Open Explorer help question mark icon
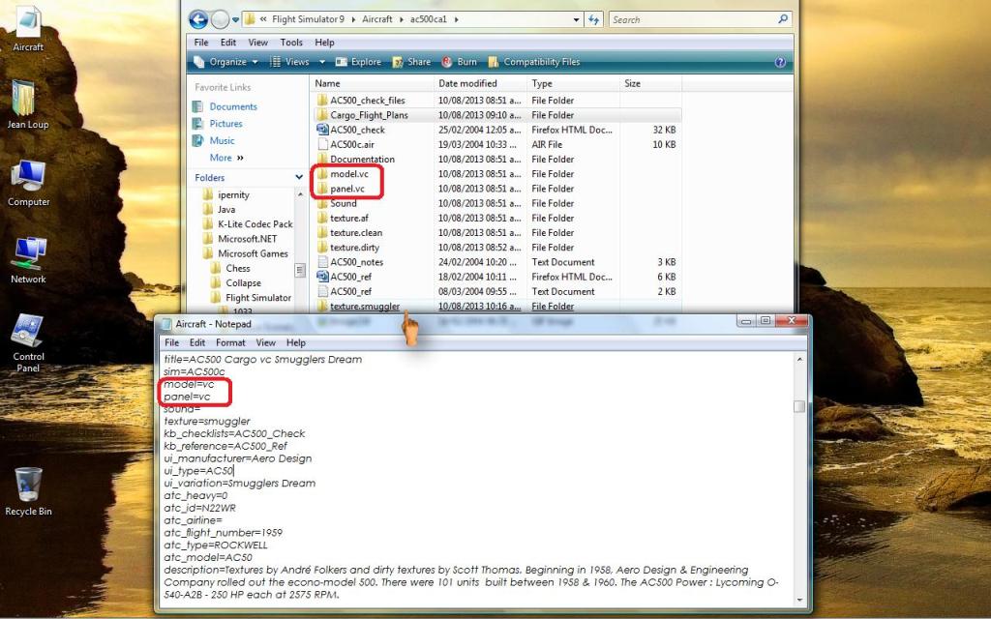991x619 pixels. [780, 62]
